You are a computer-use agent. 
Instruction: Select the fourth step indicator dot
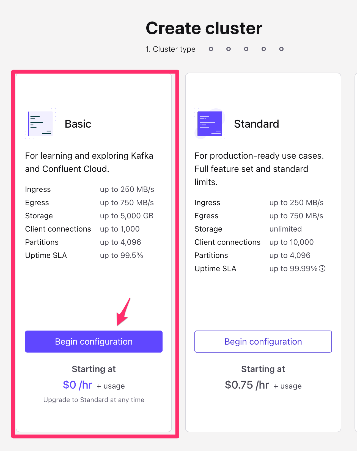pyautogui.click(x=246, y=49)
